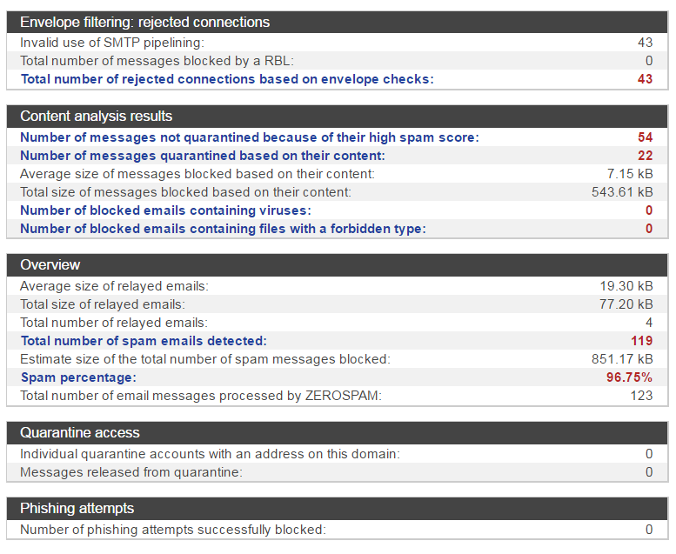Viewport: 676px width, 554px height.
Task: Open Total number of rejected connections link
Action: (x=227, y=79)
